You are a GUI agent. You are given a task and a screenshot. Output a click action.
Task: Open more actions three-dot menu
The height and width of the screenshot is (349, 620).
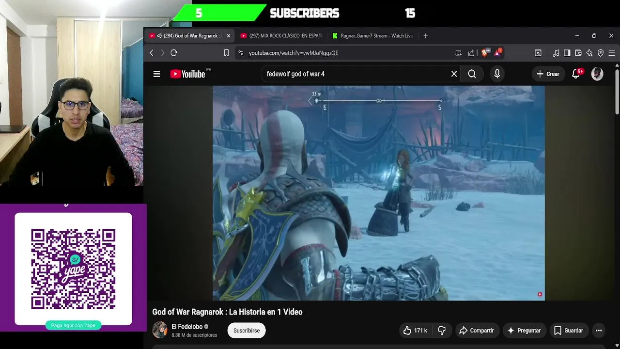point(599,331)
